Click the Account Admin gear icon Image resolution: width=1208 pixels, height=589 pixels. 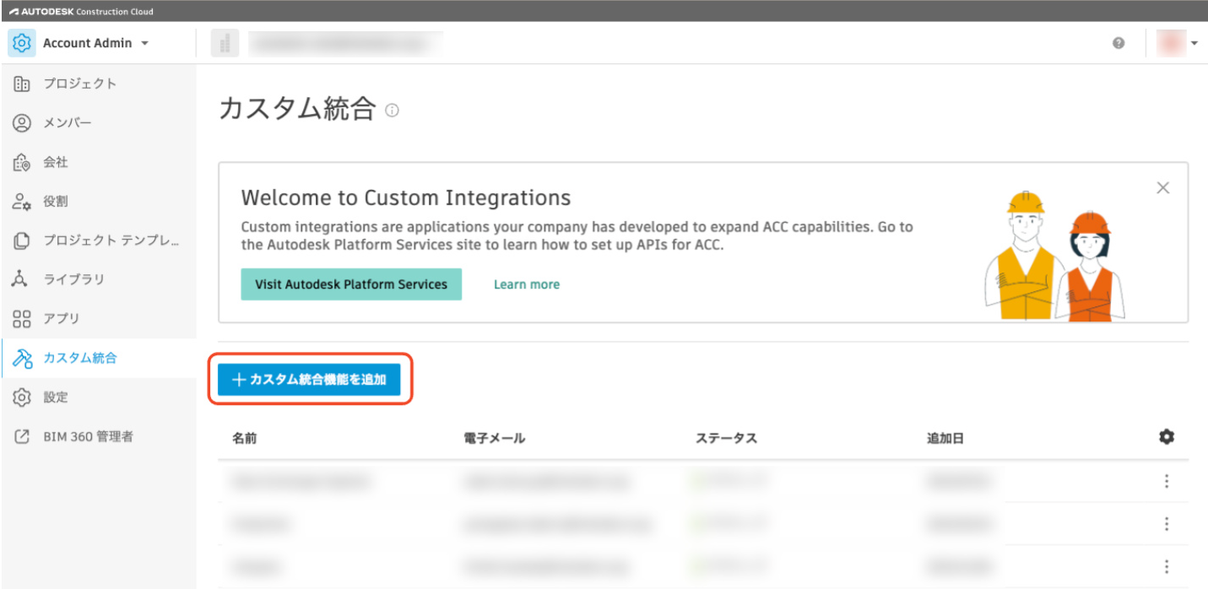click(x=22, y=43)
